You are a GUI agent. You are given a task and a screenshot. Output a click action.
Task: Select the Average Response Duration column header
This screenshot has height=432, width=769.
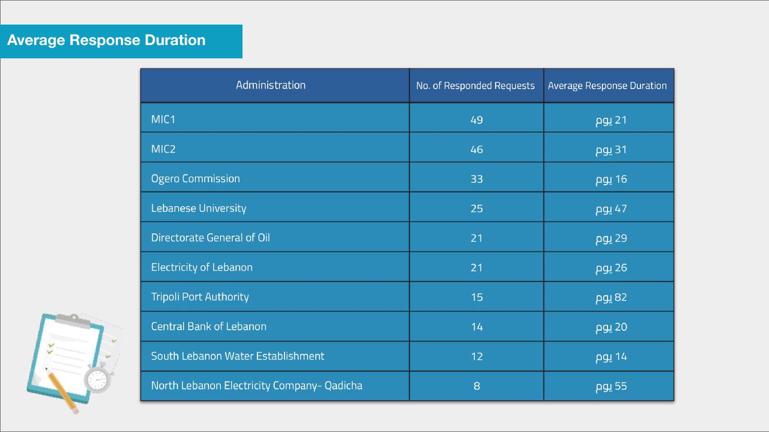pyautogui.click(x=609, y=85)
